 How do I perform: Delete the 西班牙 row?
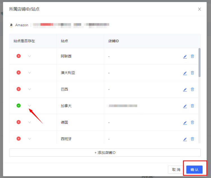point(192,139)
